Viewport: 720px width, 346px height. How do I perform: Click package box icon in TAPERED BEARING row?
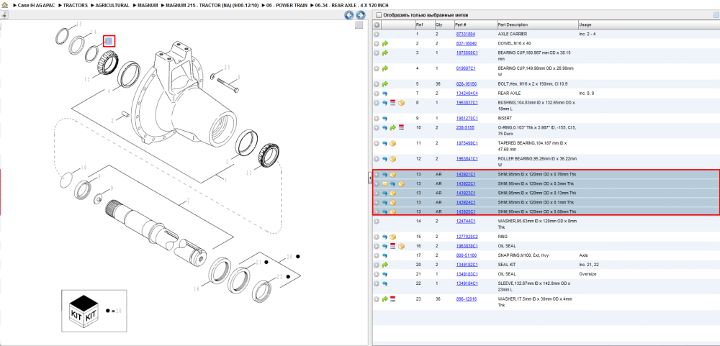click(393, 143)
